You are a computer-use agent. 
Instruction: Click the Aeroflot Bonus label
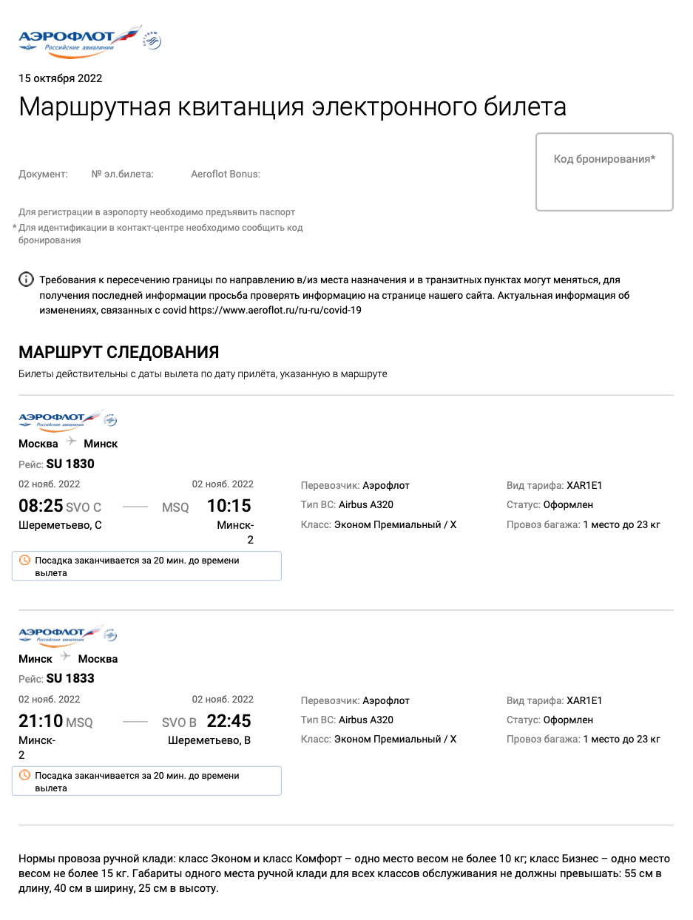pos(226,175)
